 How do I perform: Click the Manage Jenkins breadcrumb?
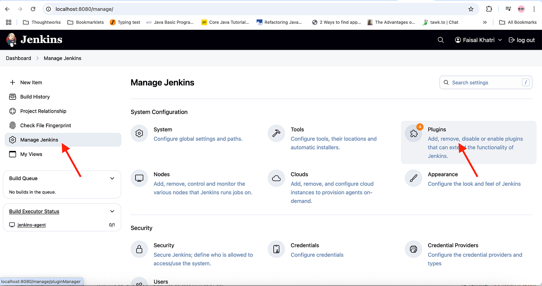(x=63, y=58)
